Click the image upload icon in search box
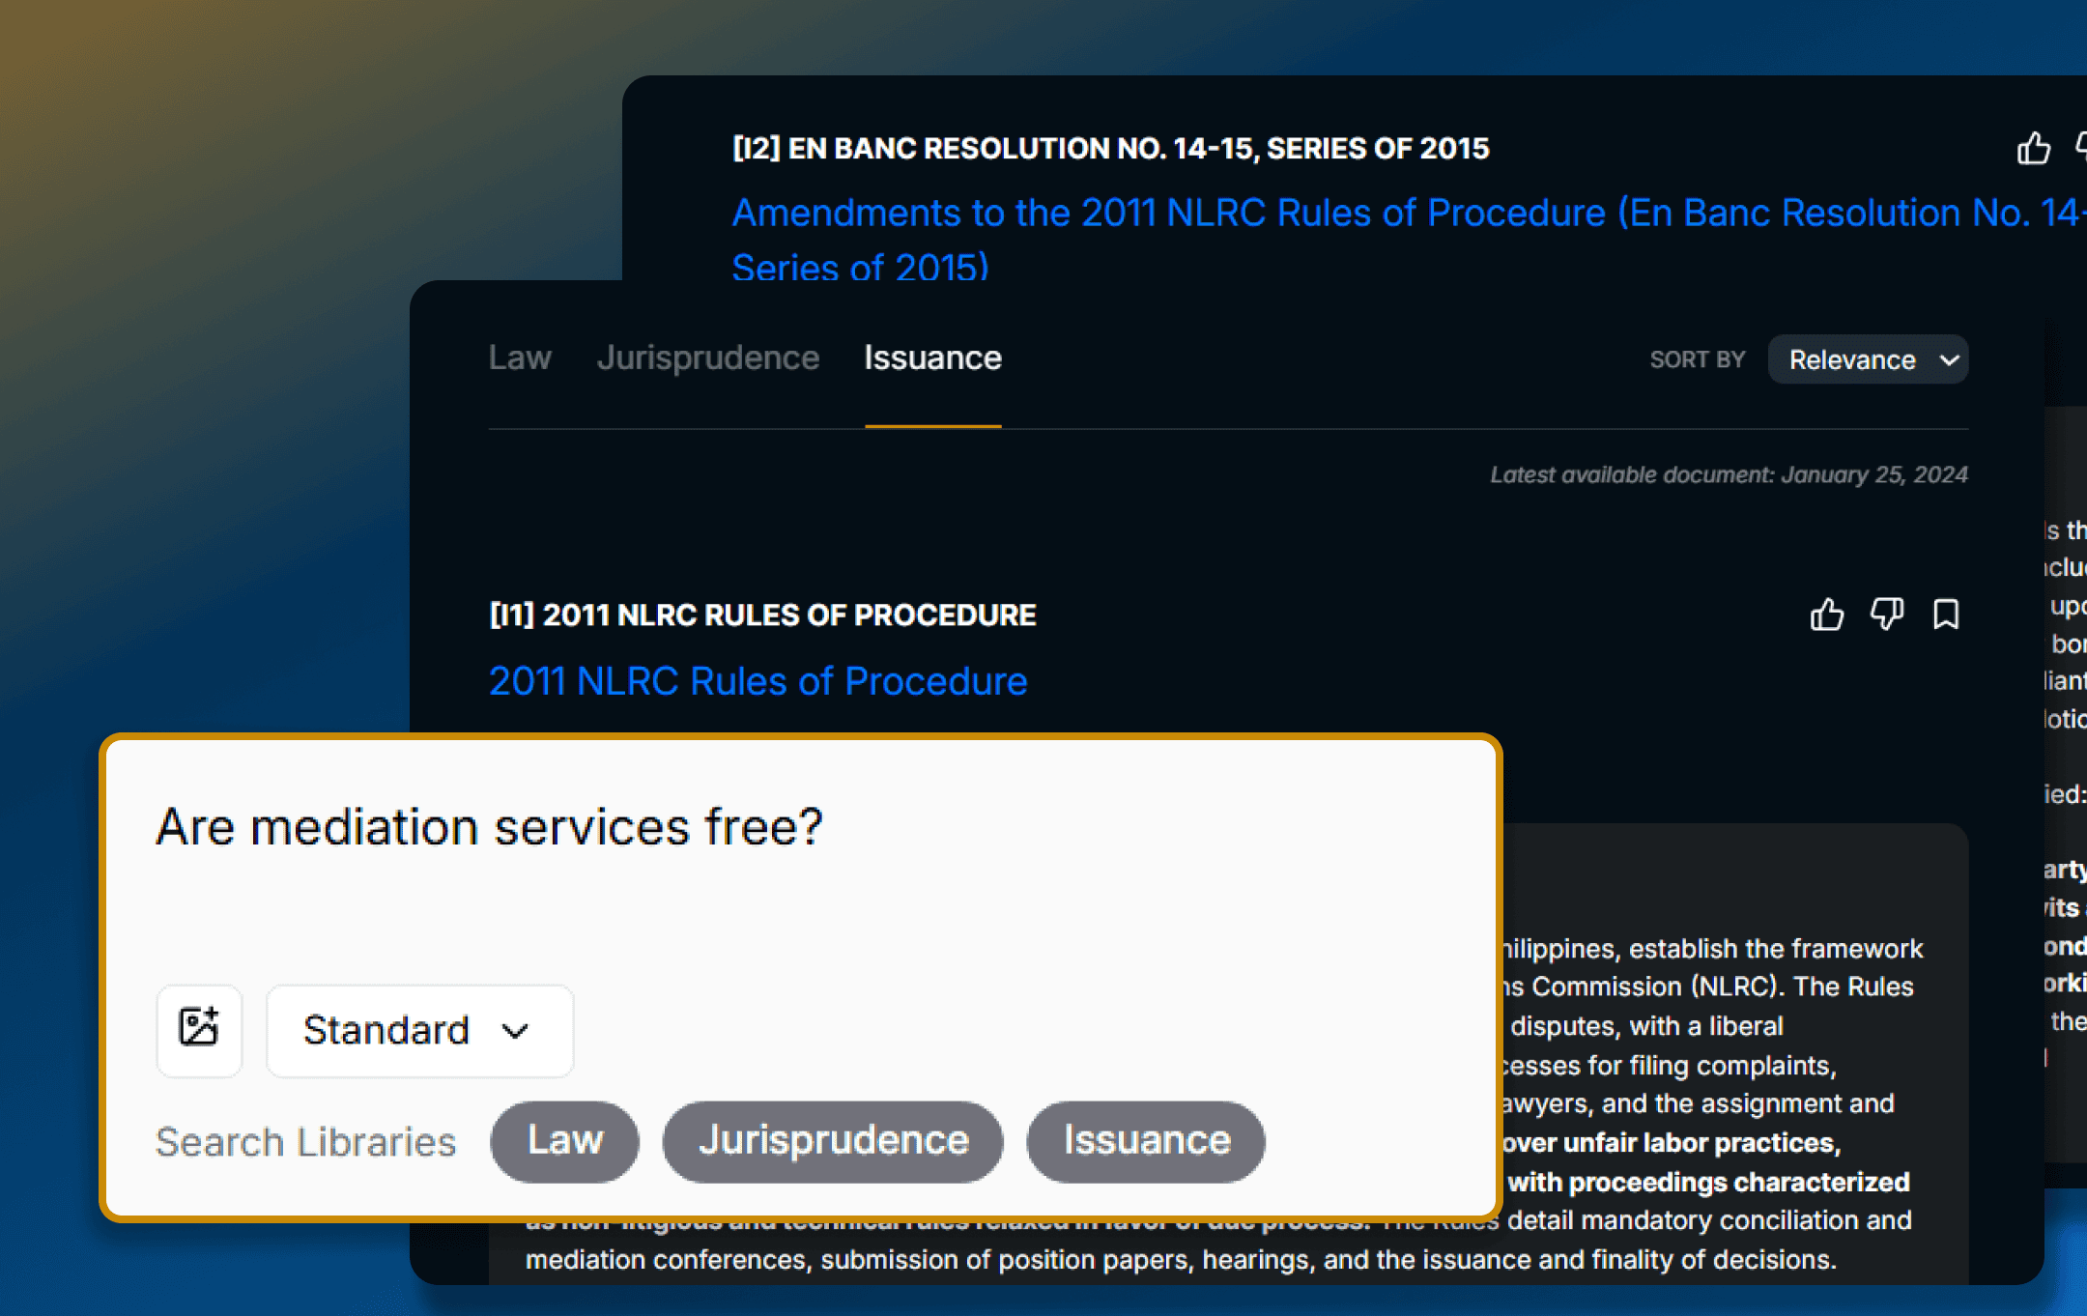2087x1316 pixels. point(199,1030)
